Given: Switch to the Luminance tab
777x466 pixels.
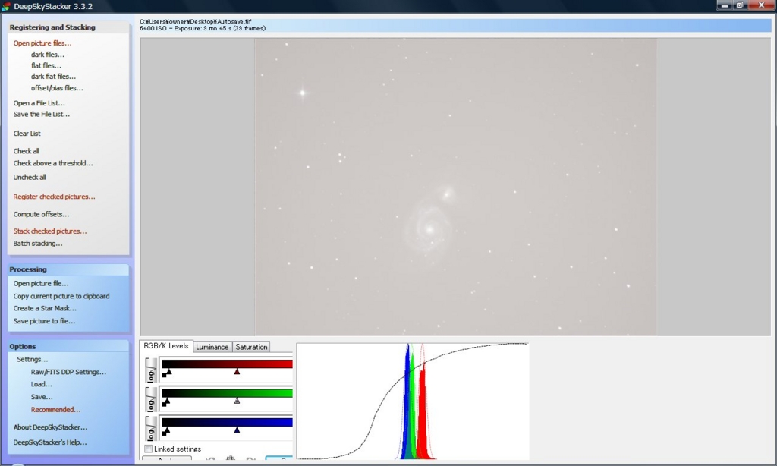Looking at the screenshot, I should (212, 347).
